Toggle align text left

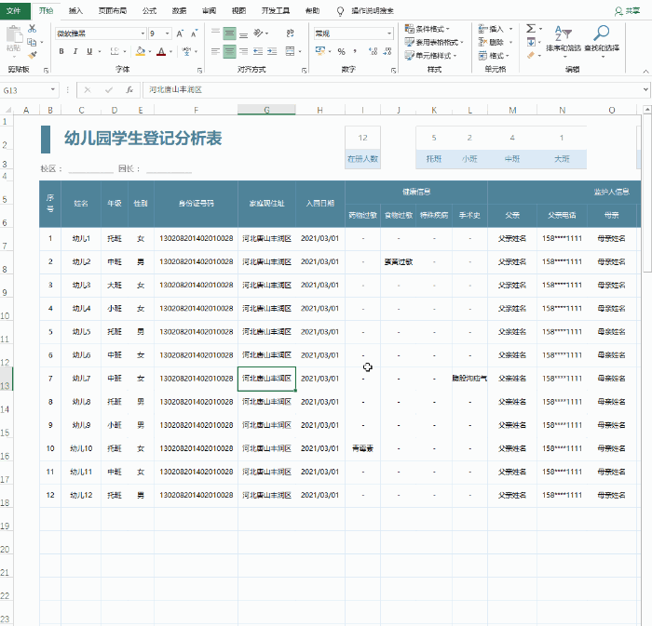pyautogui.click(x=215, y=51)
